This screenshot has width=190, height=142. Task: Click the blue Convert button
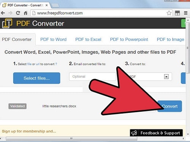tap(169, 106)
